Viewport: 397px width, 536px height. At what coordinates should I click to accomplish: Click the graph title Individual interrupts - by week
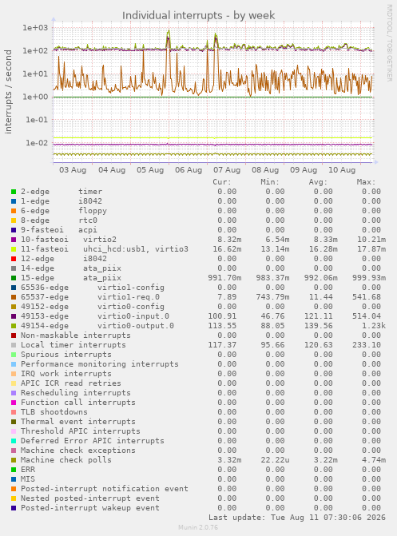pos(198,15)
